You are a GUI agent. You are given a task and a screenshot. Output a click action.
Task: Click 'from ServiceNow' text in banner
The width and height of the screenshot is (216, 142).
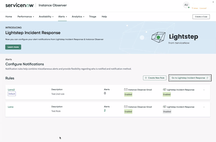coord(179,43)
